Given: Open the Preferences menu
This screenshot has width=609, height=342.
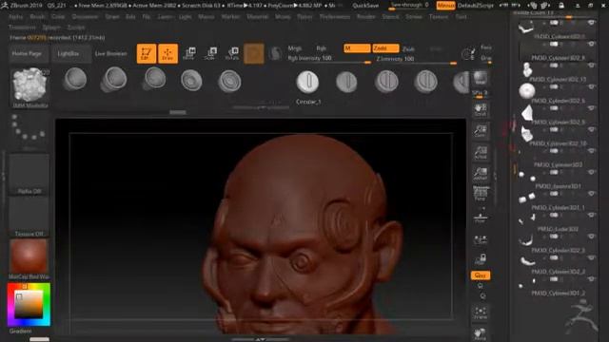Looking at the screenshot, I should (x=334, y=17).
